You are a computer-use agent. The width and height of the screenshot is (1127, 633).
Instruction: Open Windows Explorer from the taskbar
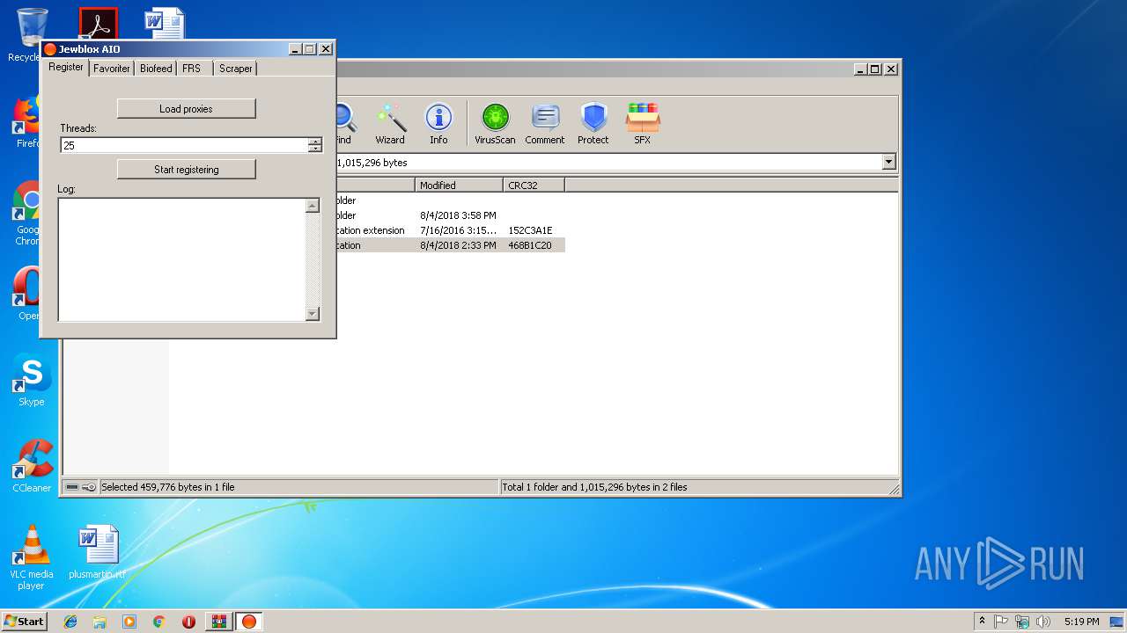coord(99,622)
